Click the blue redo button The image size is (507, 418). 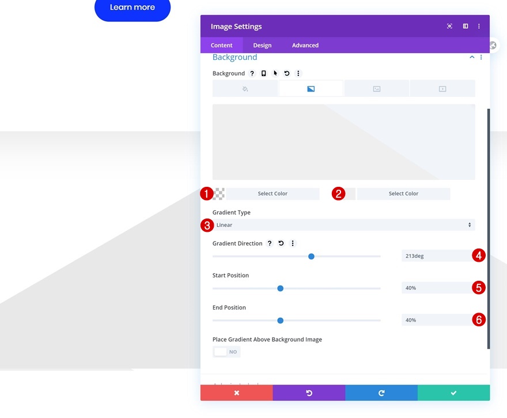pyautogui.click(x=381, y=393)
